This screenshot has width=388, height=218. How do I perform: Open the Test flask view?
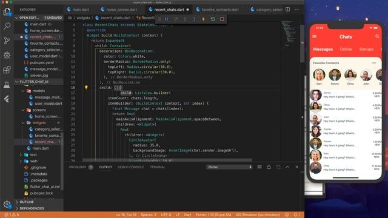click(x=7, y=85)
